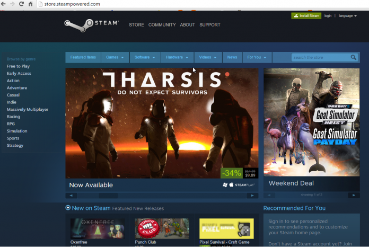Image resolution: width=369 pixels, height=247 pixels.
Task: Click the Now Available caption
Action: (91, 185)
